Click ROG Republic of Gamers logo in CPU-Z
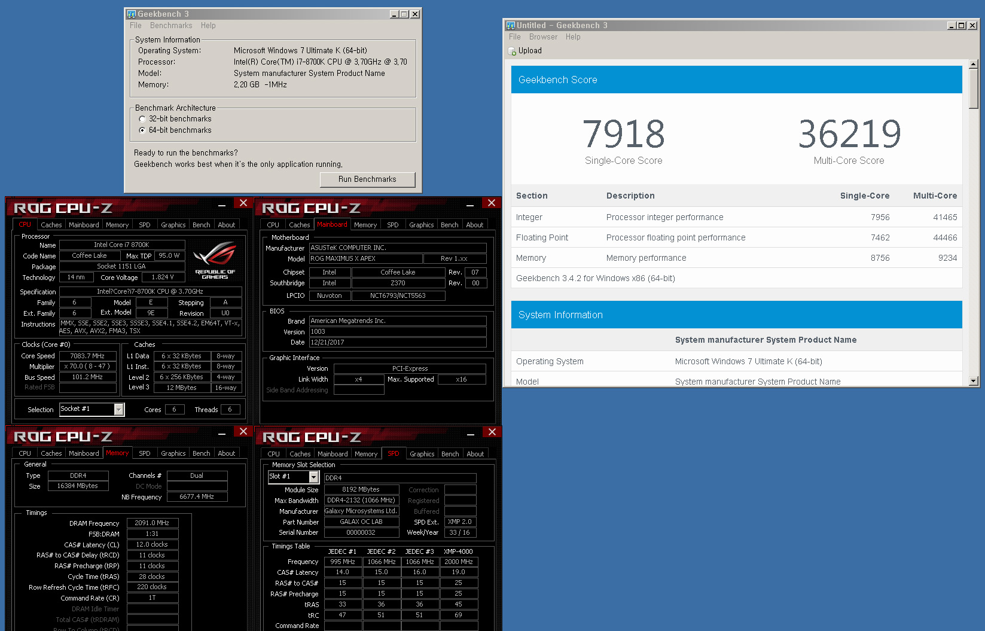This screenshot has width=985, height=631. pyautogui.click(x=215, y=259)
